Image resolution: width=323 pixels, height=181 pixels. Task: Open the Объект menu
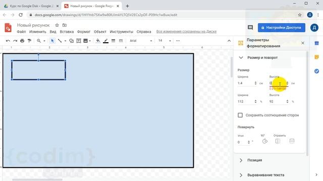click(x=100, y=32)
